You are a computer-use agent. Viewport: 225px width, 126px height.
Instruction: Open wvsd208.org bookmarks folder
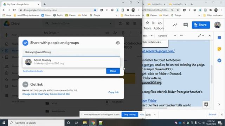[x=26, y=15]
